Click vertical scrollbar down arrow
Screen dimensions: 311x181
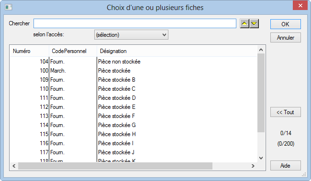[x=261, y=158]
